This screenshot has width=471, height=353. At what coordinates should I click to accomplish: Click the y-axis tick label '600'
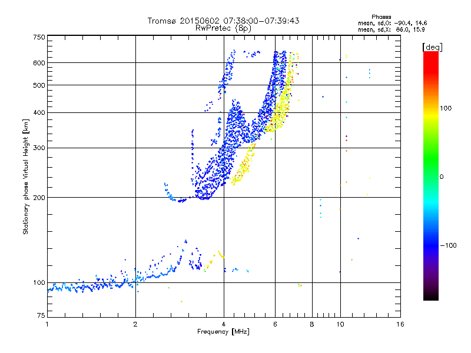39,63
